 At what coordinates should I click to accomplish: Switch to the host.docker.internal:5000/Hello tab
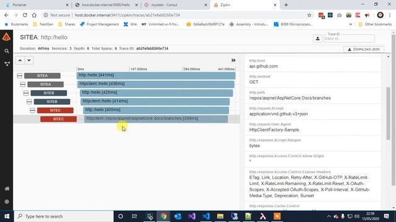[106, 5]
